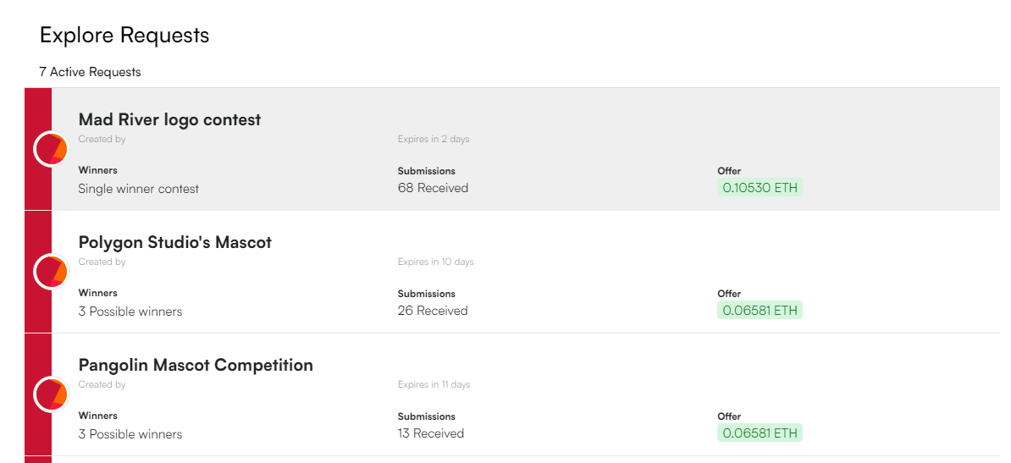Click the Expires in 2 days label

pos(433,139)
